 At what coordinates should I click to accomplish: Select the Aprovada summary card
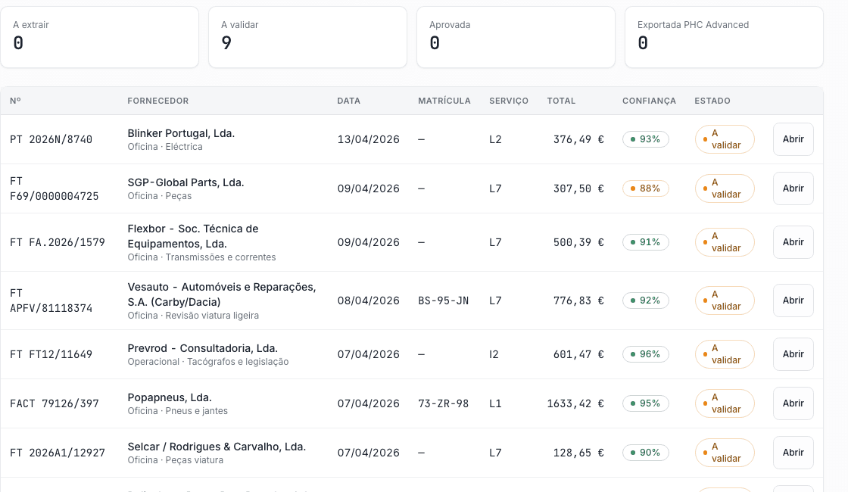click(x=516, y=37)
